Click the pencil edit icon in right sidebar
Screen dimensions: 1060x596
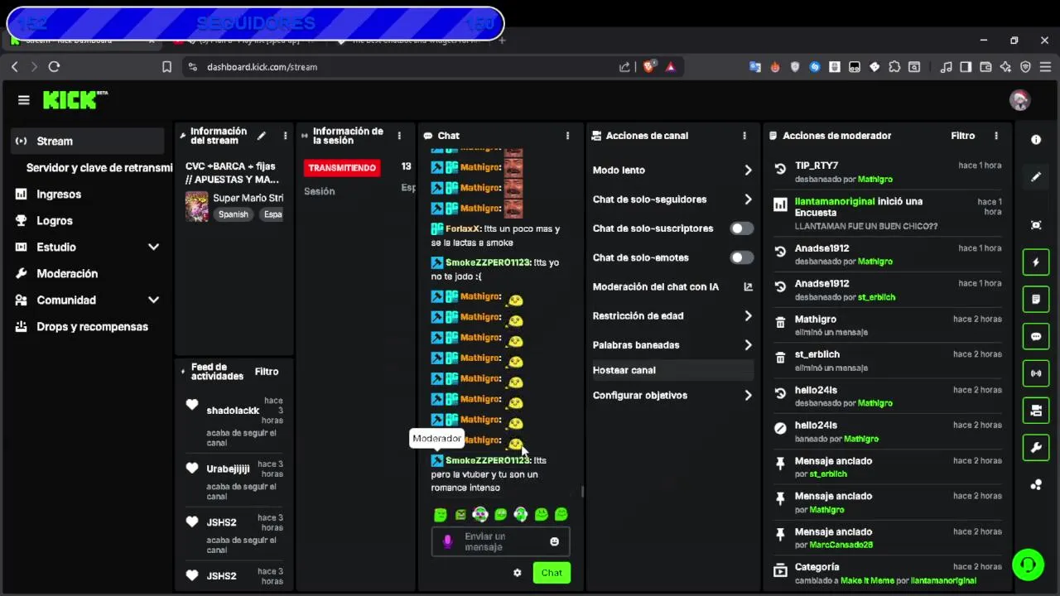coord(1036,176)
